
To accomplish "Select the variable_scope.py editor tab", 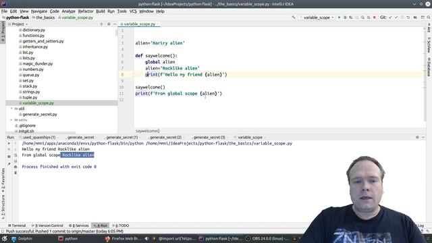I will 139,24.
